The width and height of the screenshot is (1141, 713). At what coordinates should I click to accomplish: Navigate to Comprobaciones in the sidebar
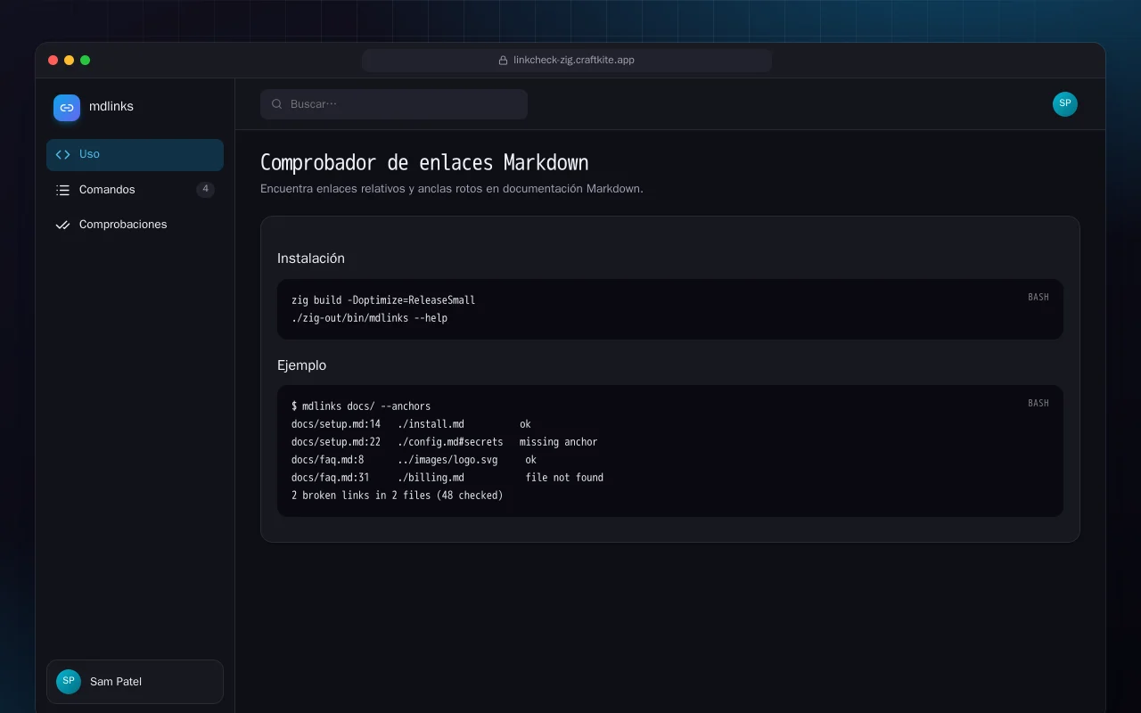135,225
